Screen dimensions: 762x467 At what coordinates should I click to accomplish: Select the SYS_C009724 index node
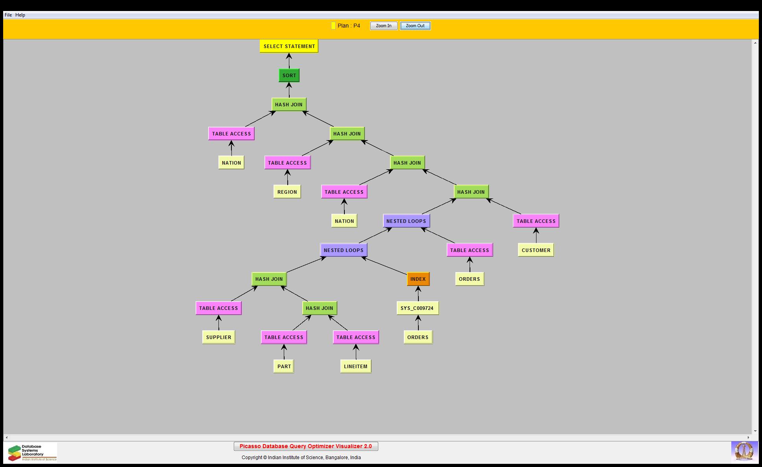tap(417, 308)
